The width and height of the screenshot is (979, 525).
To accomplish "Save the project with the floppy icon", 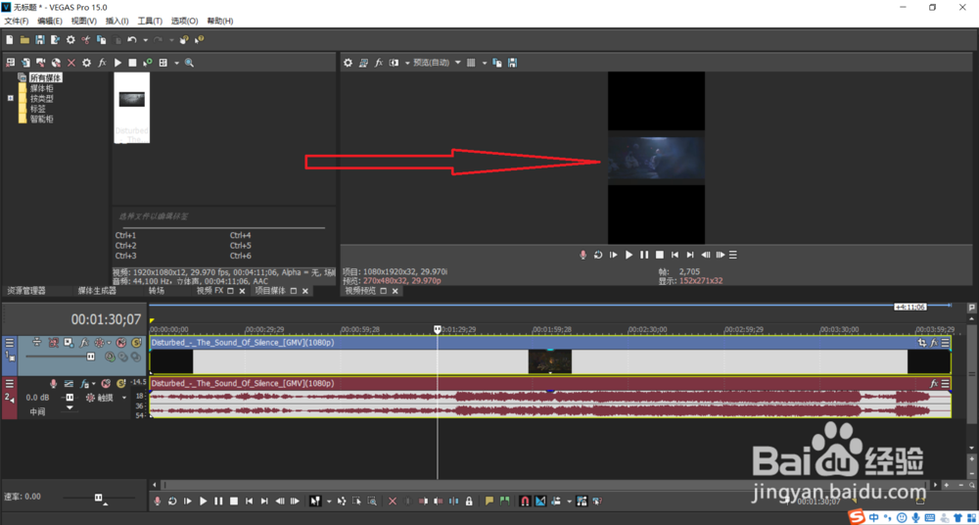I will tap(40, 39).
